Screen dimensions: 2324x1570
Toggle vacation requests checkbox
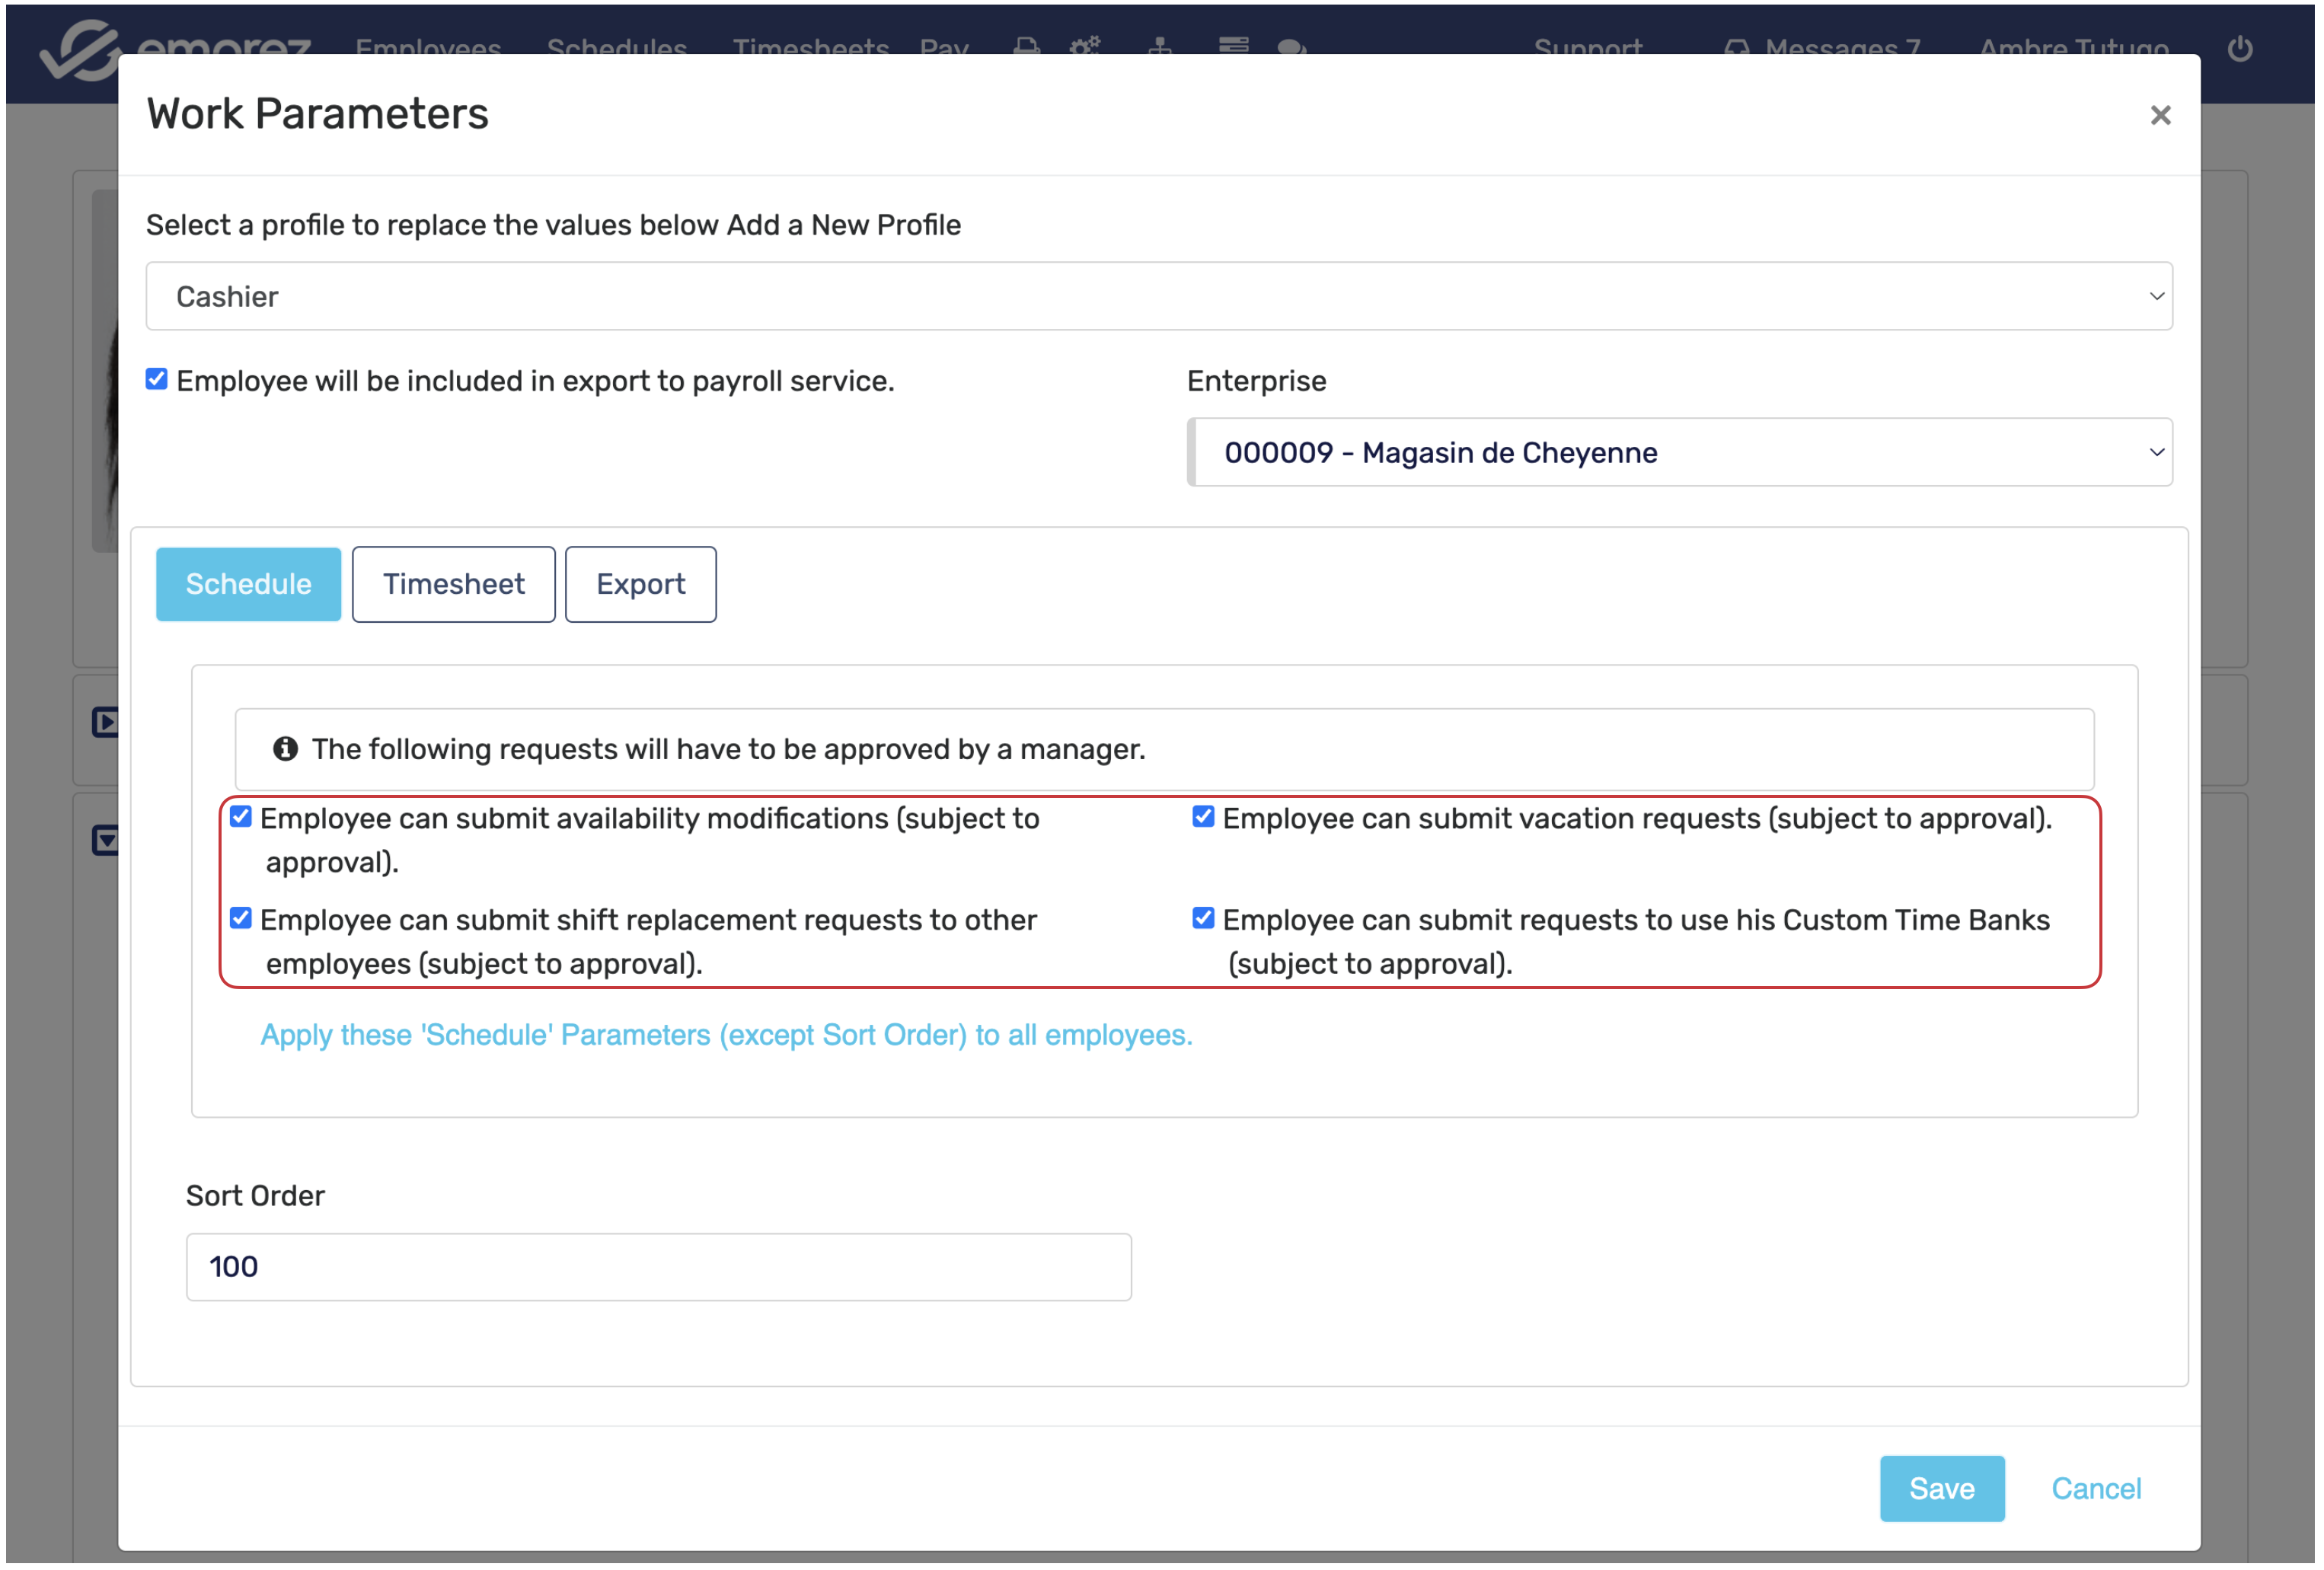(x=1203, y=817)
